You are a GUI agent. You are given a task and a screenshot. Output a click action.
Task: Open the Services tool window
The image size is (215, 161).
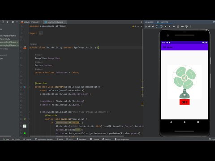click(107, 139)
